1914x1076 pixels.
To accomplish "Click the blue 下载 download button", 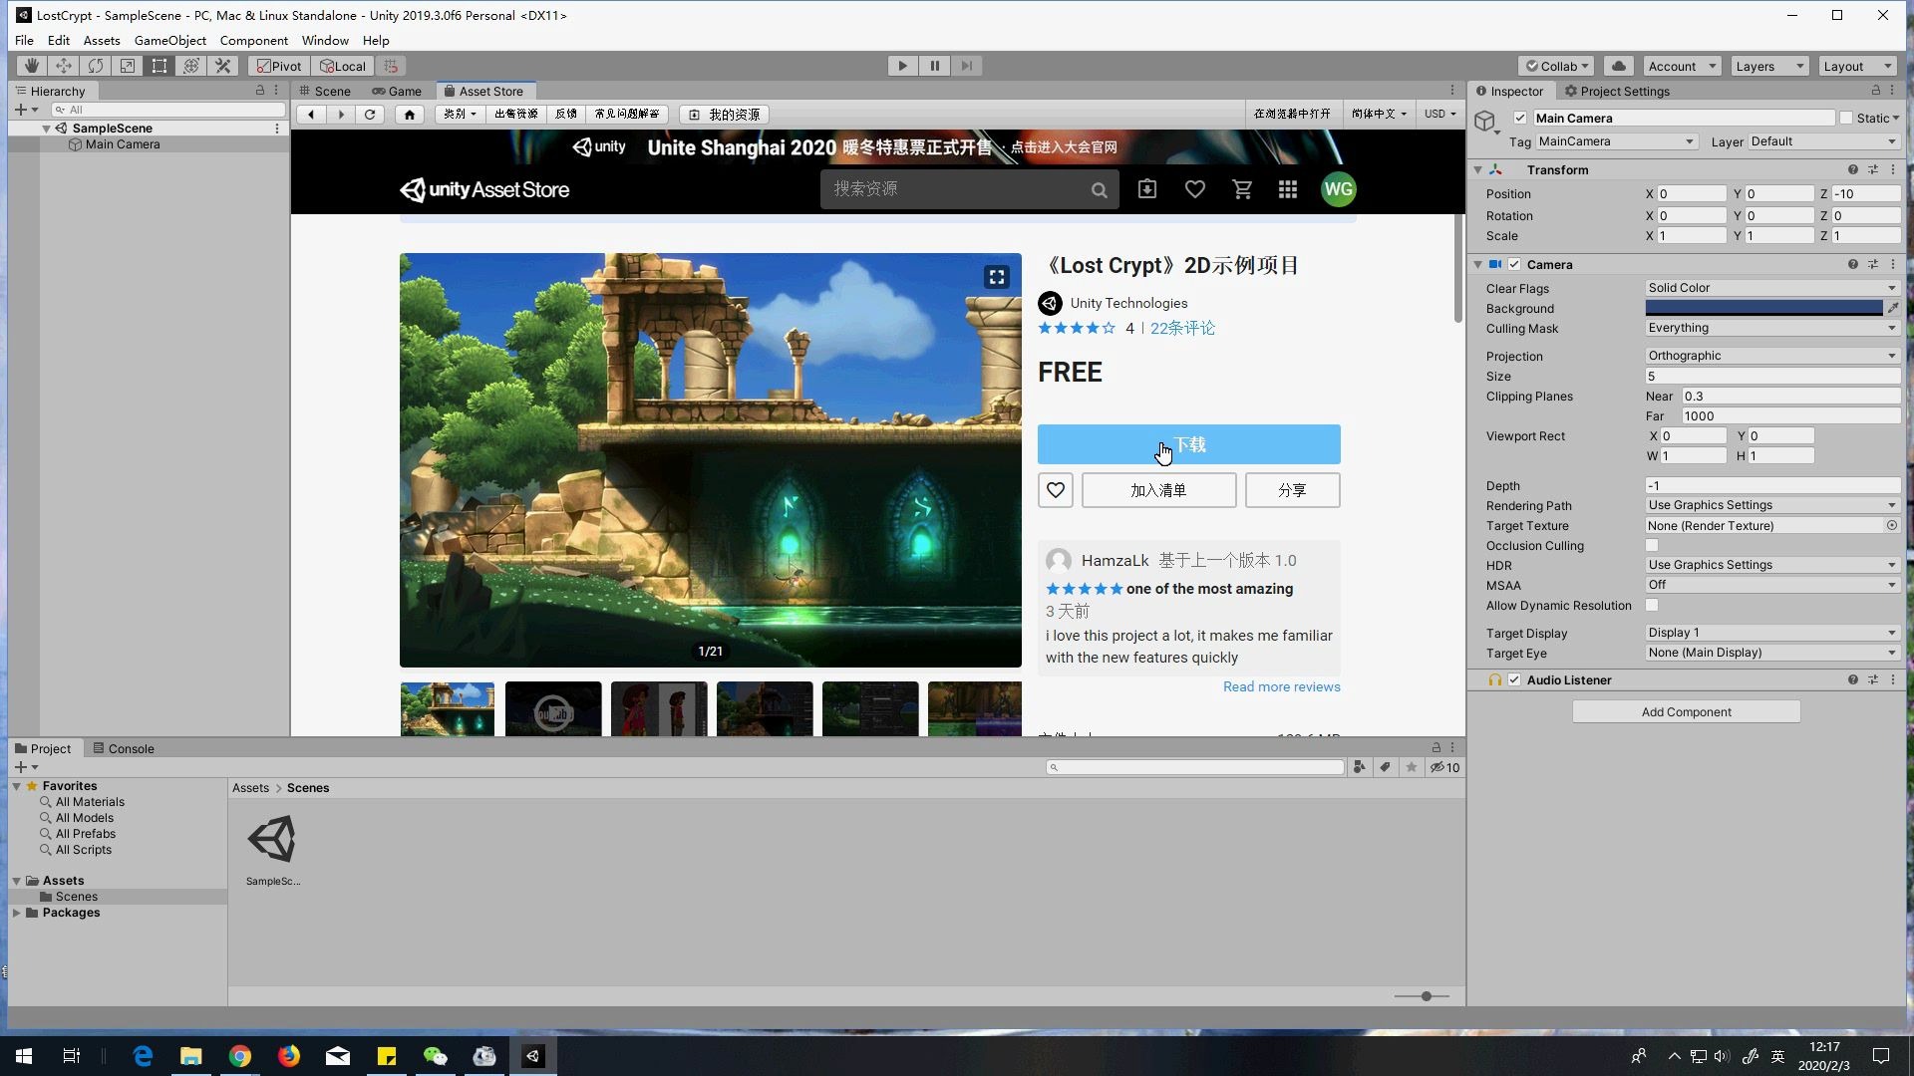I will coord(1188,444).
